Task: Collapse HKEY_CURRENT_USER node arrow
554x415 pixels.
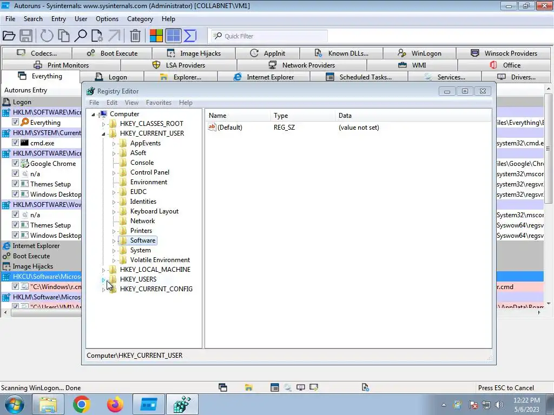Action: tap(103, 134)
